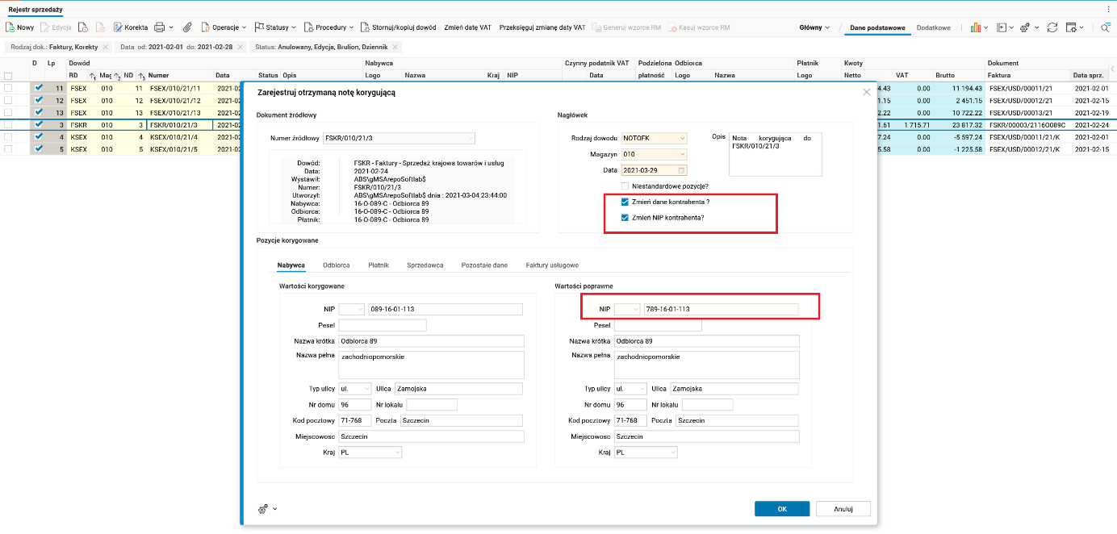The height and width of the screenshot is (534, 1117).
Task: Click the paperclip attachments icon
Action: coord(187,27)
